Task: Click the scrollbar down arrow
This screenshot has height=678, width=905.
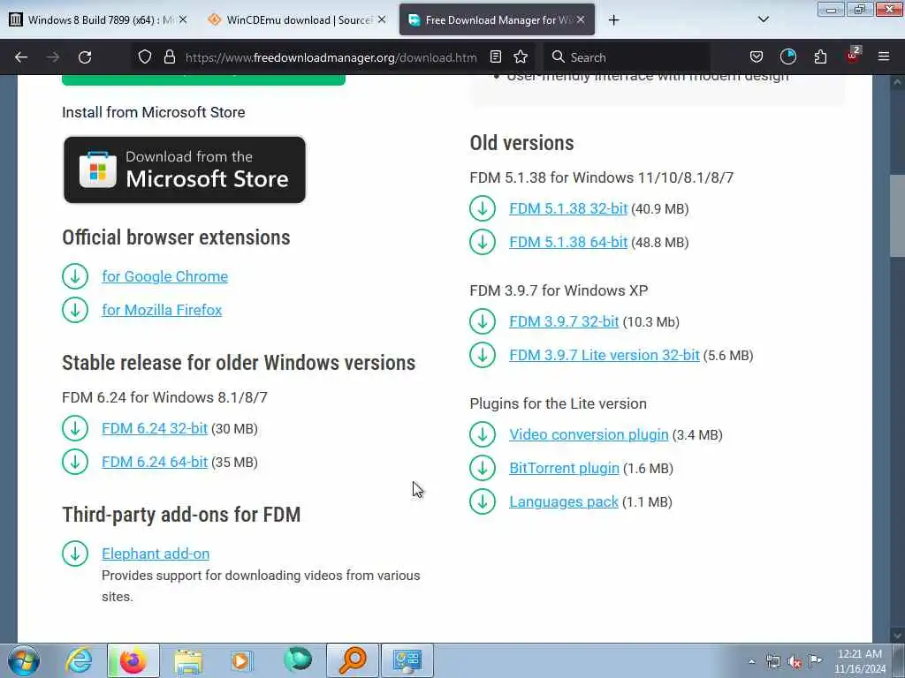Action: pos(897,635)
